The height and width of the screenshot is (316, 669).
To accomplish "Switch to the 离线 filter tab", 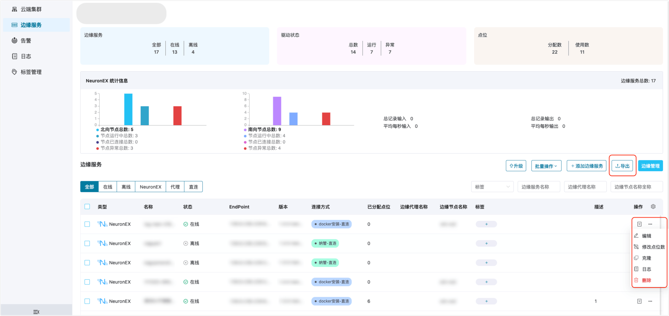I will [126, 187].
